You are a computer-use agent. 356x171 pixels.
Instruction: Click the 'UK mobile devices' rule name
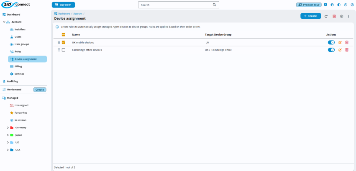tap(83, 42)
